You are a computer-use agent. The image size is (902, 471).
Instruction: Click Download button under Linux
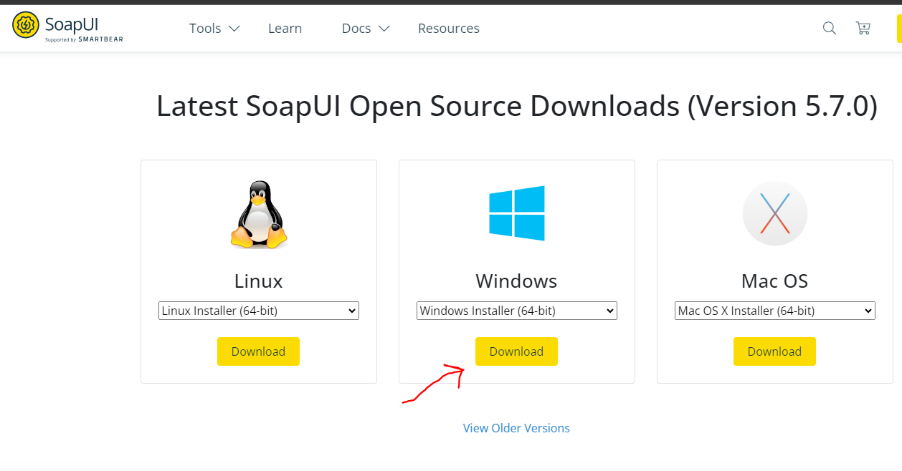pos(258,351)
